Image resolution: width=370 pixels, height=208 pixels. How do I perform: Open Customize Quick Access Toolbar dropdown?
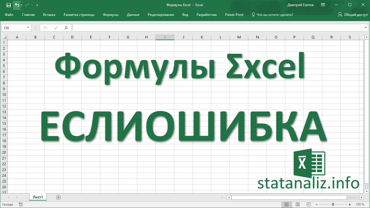tap(37, 5)
